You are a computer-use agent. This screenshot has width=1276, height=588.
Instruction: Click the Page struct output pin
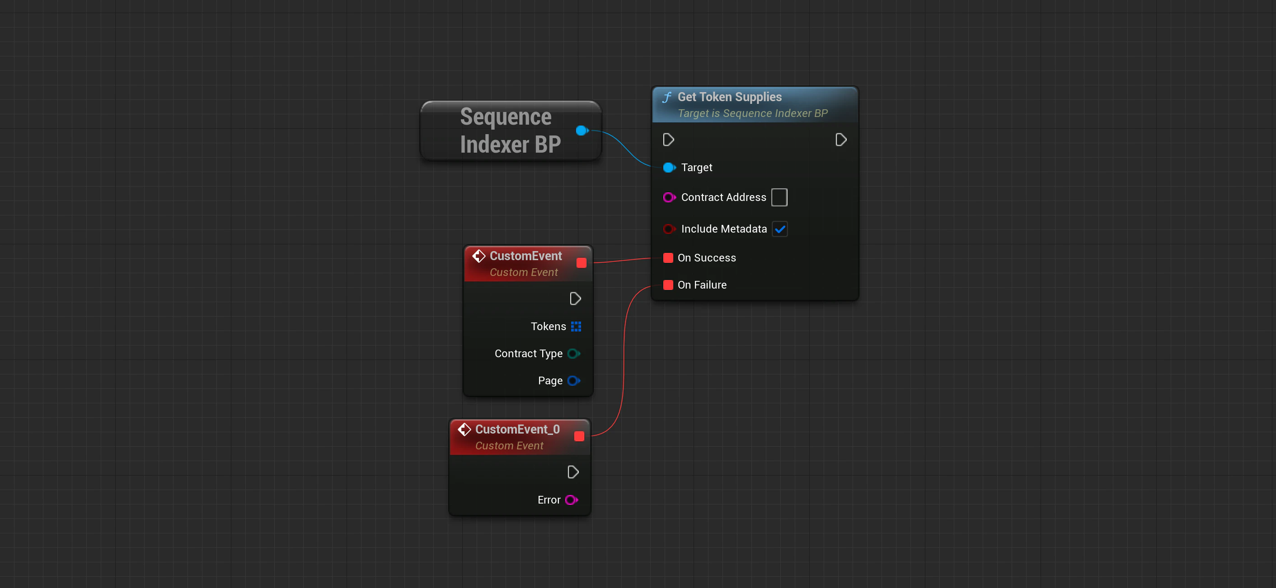[x=573, y=381]
